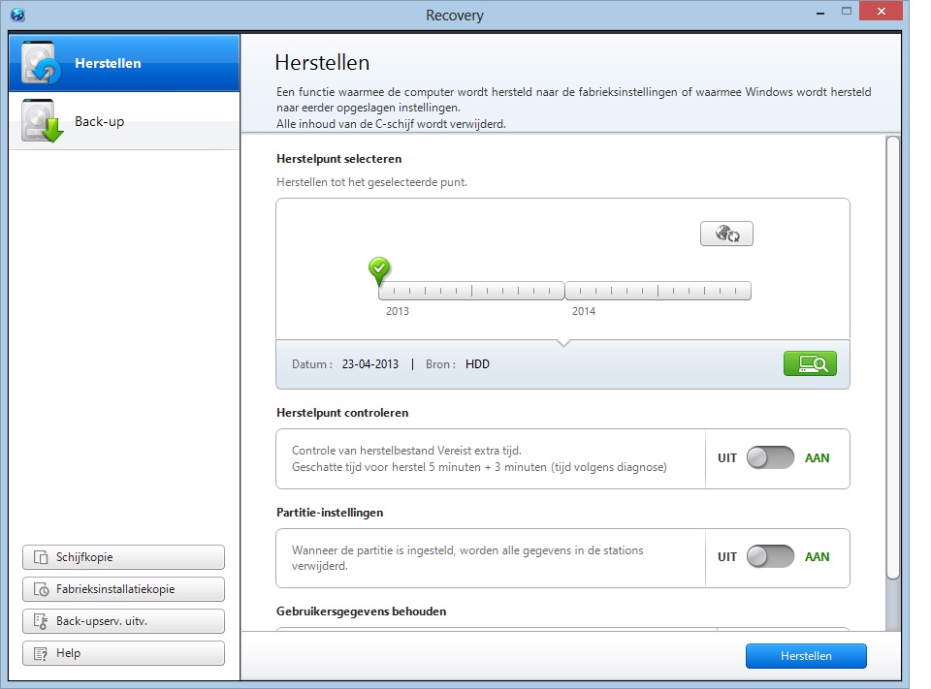Open the Help button
Viewport: 931px width, 689px height.
(x=123, y=653)
